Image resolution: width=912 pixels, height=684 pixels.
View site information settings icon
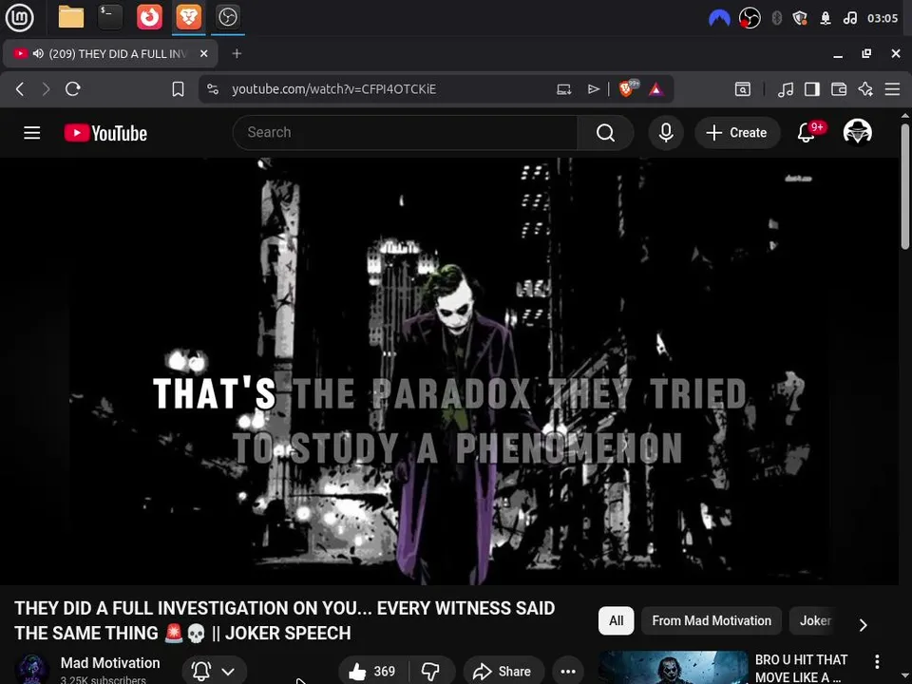(213, 89)
